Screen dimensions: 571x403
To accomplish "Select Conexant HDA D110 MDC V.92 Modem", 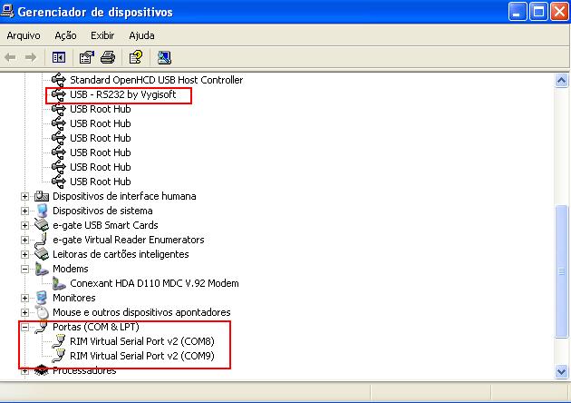I will pyautogui.click(x=154, y=283).
